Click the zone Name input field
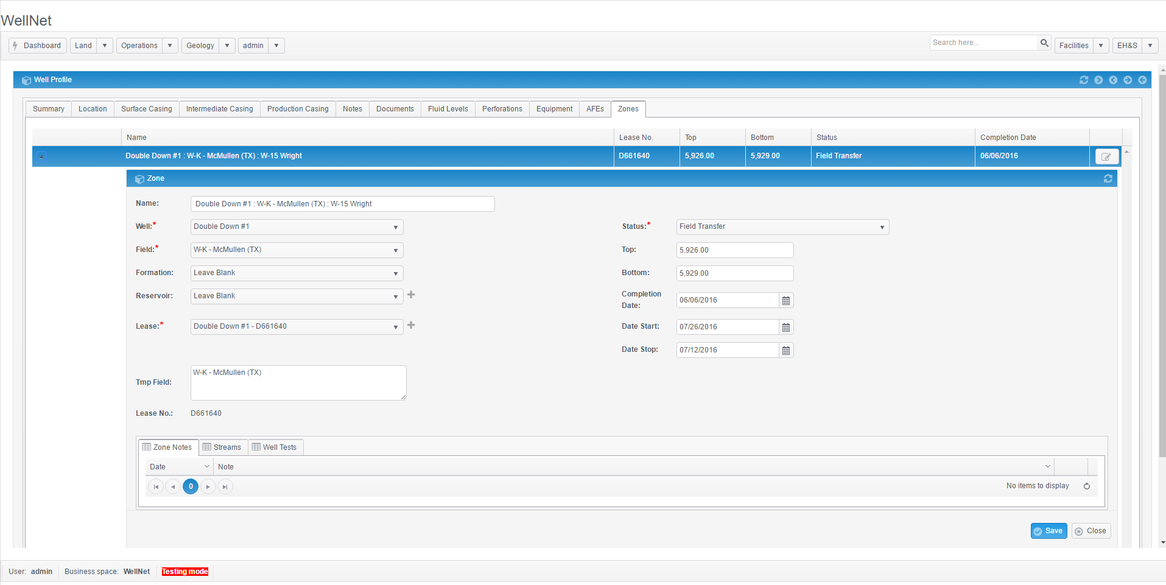This screenshot has width=1166, height=585. 343,204
